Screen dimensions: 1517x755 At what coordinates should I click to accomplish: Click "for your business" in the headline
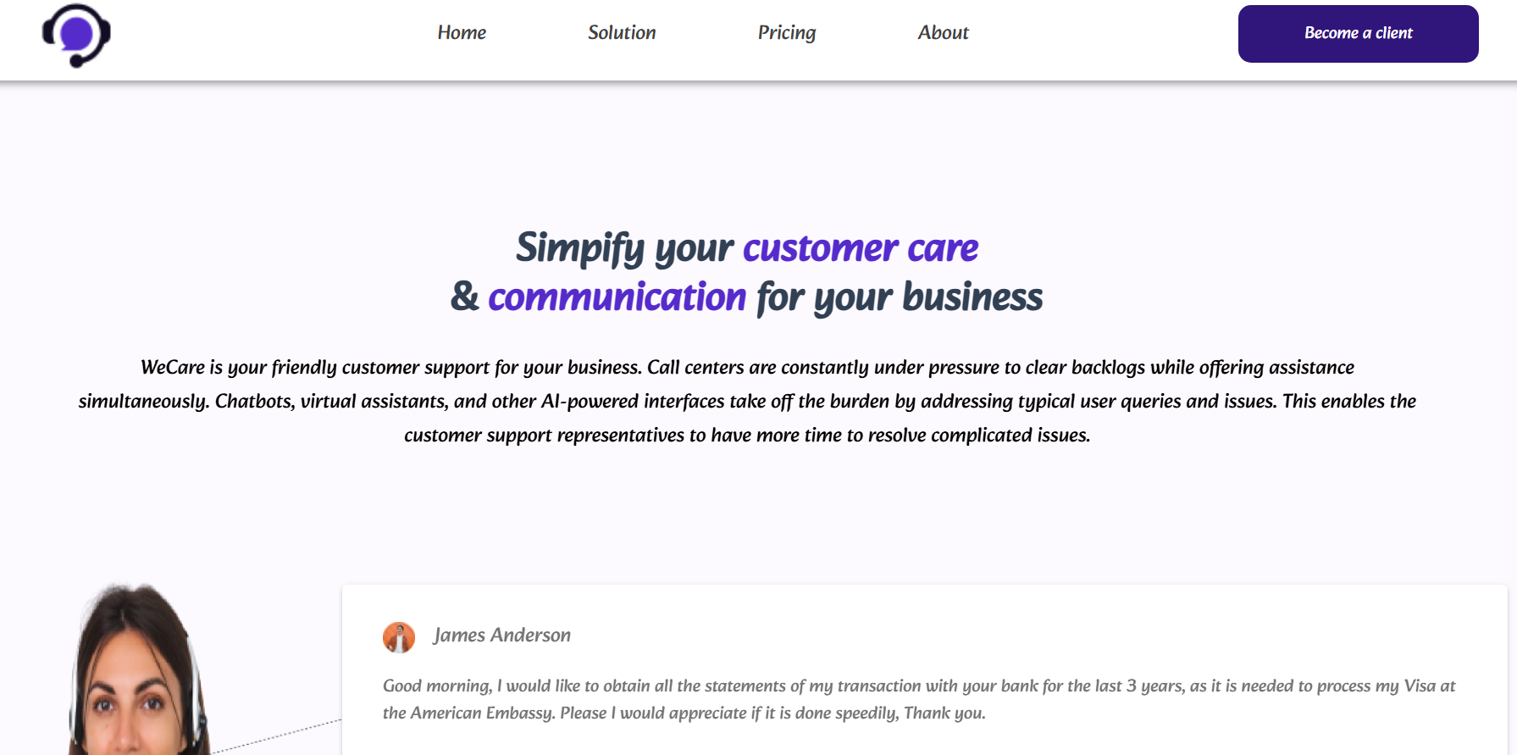[900, 298]
